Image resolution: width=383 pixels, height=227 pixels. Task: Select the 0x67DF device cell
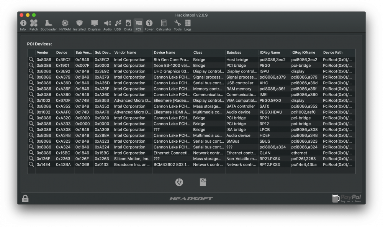tap(63, 100)
